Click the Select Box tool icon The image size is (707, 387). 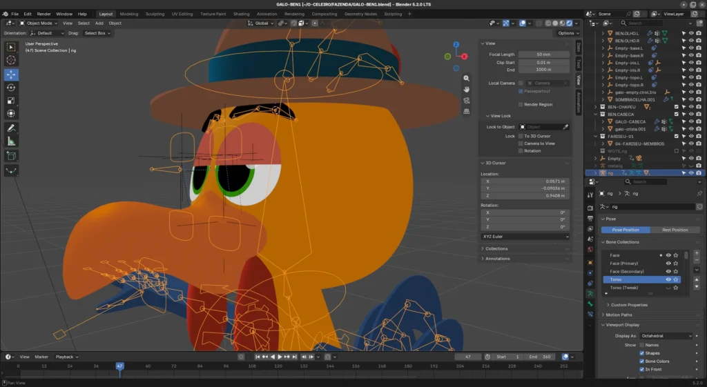(x=11, y=47)
